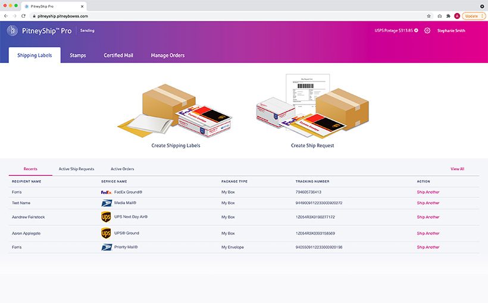Reload the page with refresh icon
This screenshot has height=303, width=488.
tap(23, 16)
